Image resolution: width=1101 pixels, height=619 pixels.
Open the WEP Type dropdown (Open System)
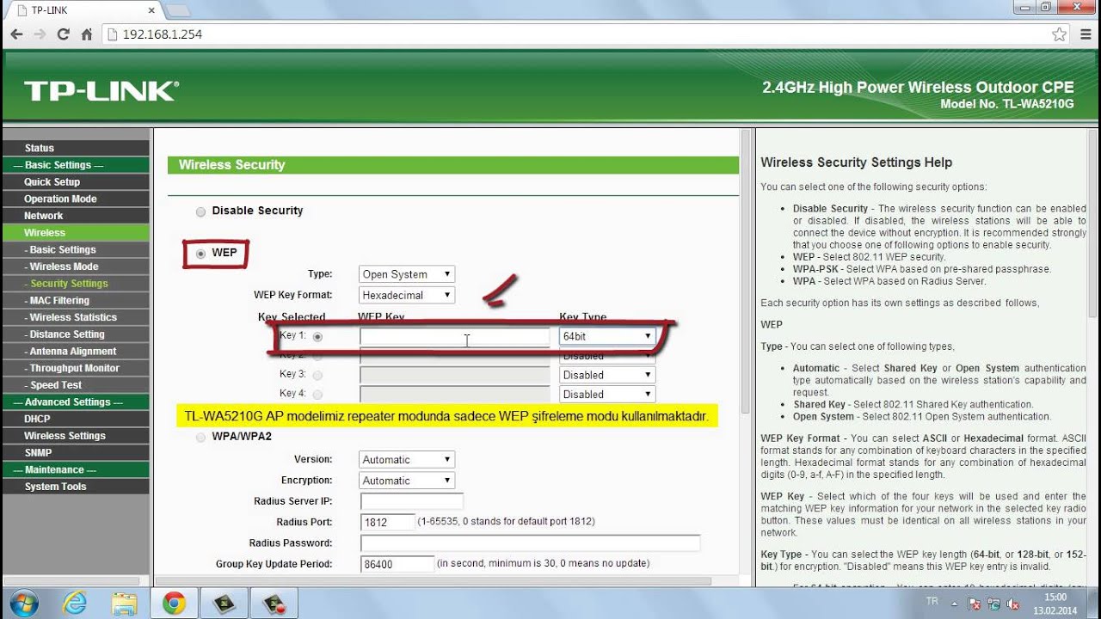[407, 274]
